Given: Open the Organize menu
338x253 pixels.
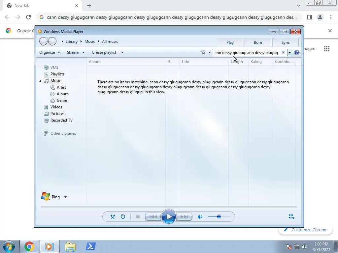Looking at the screenshot, I should 50,52.
